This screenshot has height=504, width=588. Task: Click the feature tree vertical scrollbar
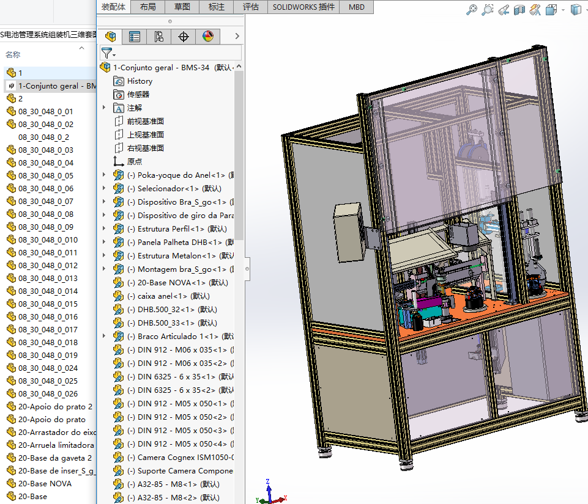(x=240, y=153)
